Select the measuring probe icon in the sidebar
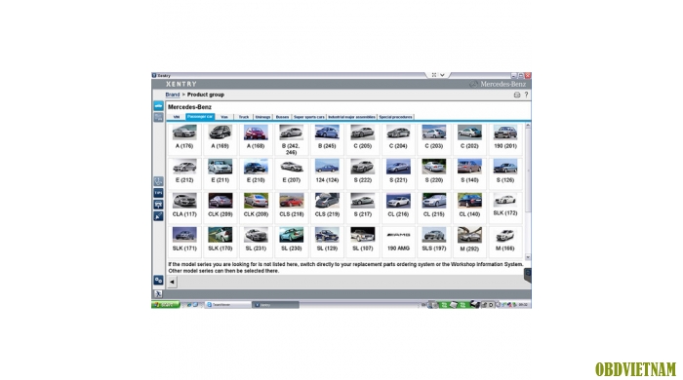Viewport: 683px width, 380px height. pyautogui.click(x=158, y=216)
